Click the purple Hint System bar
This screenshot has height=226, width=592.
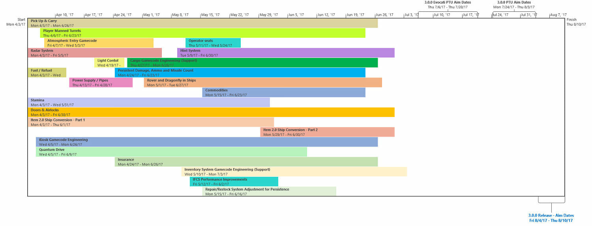(x=286, y=53)
